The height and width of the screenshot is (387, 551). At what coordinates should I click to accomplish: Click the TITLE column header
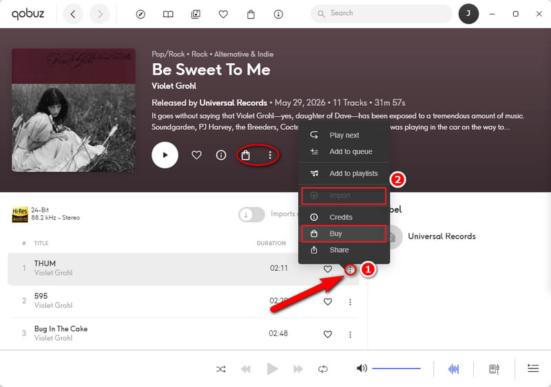[41, 243]
